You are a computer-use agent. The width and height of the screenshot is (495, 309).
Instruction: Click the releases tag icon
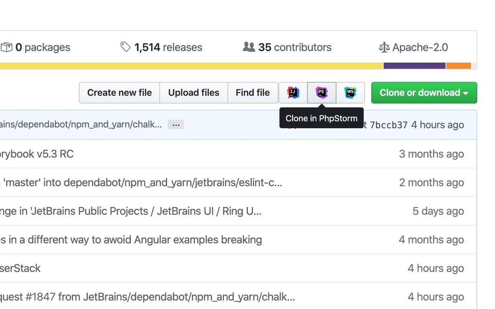(125, 47)
